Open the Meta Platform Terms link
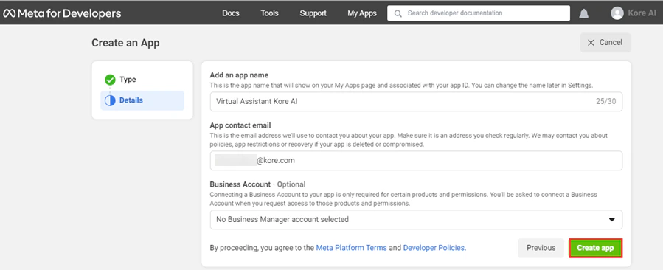This screenshot has width=663, height=270. point(351,248)
